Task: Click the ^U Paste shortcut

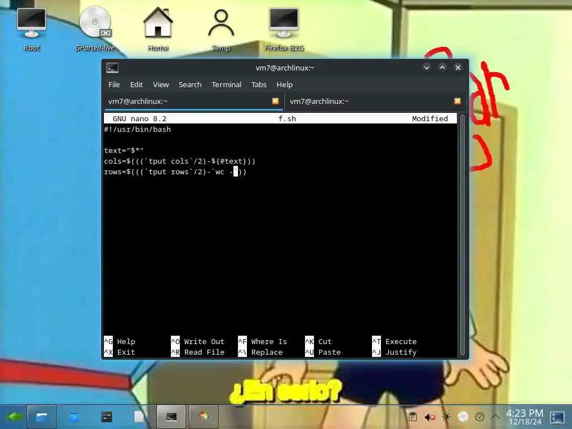Action: (x=323, y=352)
